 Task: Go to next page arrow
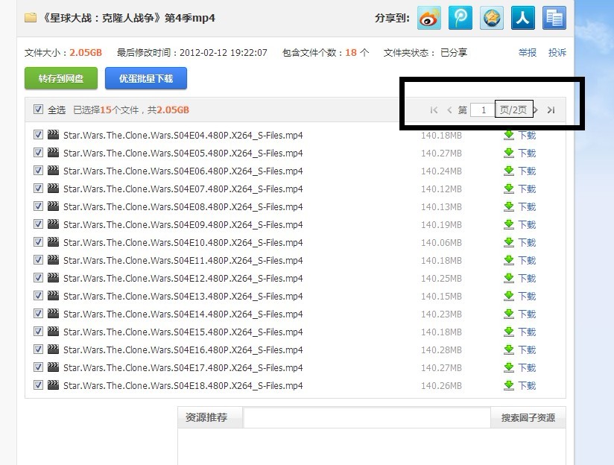[x=536, y=110]
